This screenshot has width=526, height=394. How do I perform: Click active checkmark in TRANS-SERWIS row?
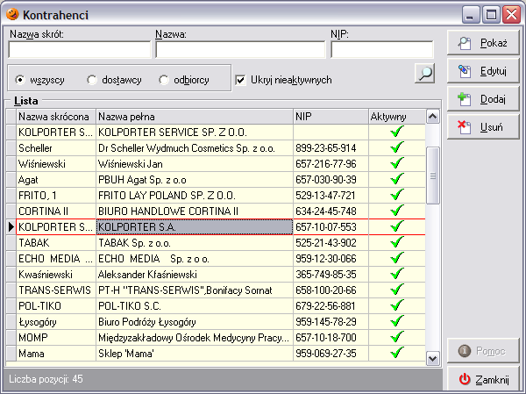pyautogui.click(x=397, y=290)
